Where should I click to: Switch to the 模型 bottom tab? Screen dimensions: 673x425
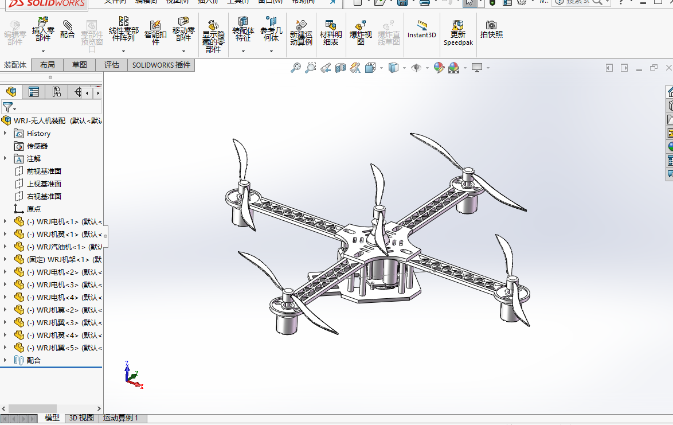tap(52, 418)
